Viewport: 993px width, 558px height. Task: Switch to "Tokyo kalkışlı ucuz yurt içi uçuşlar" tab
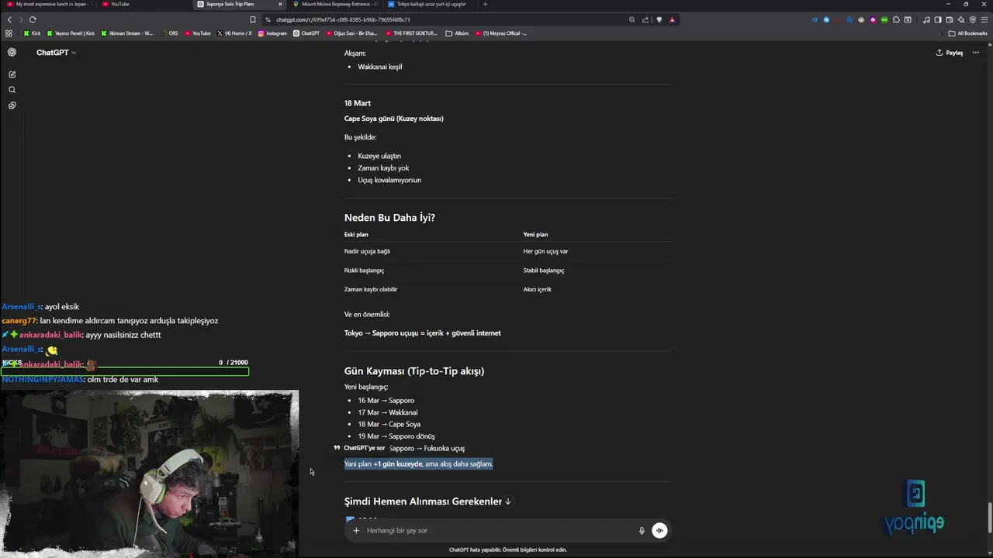[x=429, y=4]
